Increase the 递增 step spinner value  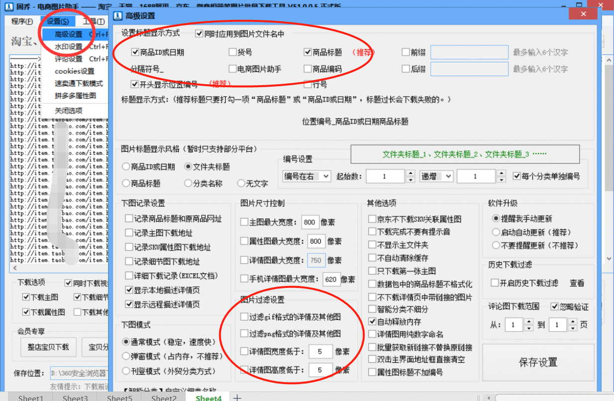coord(501,173)
